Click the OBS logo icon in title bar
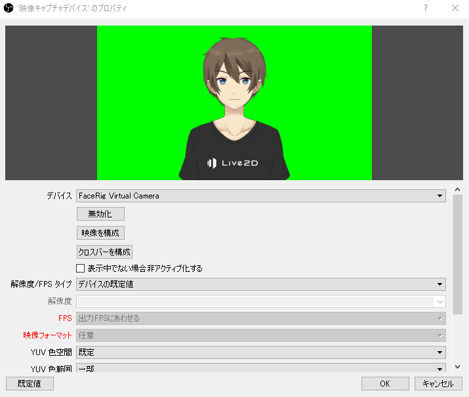This screenshot has height=397, width=469. pos(9,8)
